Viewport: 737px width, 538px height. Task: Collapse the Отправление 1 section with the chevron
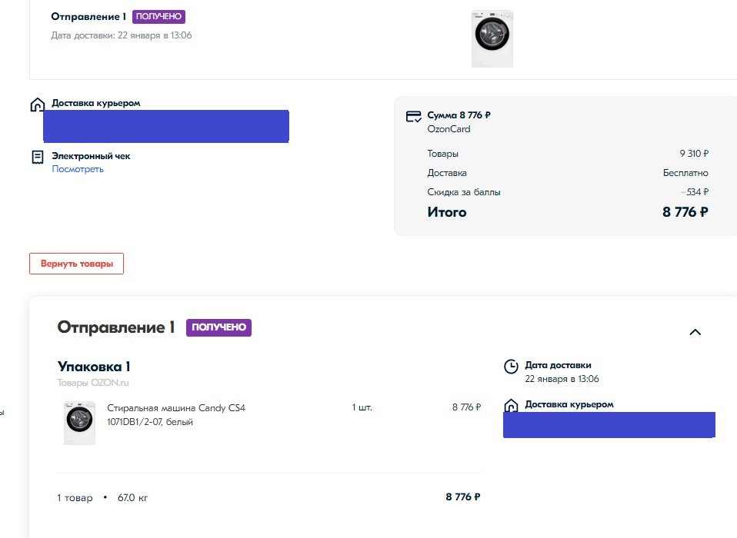[695, 332]
